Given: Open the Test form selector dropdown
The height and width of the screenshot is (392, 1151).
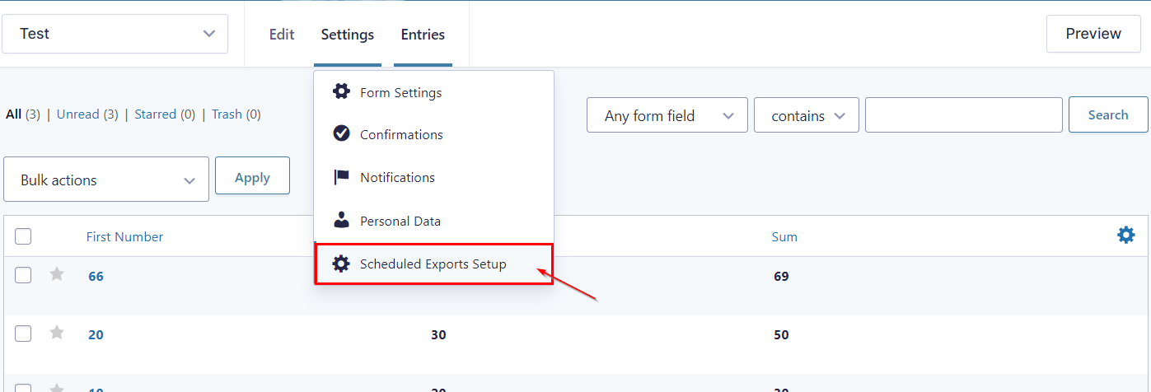Looking at the screenshot, I should pyautogui.click(x=115, y=34).
